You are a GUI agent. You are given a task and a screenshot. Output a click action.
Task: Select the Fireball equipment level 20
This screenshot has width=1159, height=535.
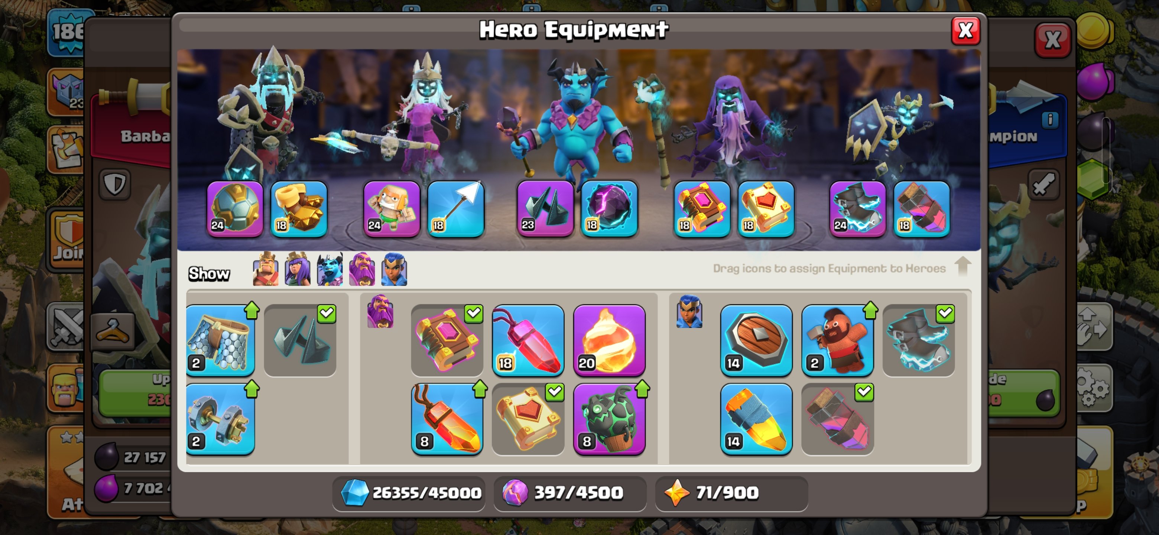pos(609,341)
